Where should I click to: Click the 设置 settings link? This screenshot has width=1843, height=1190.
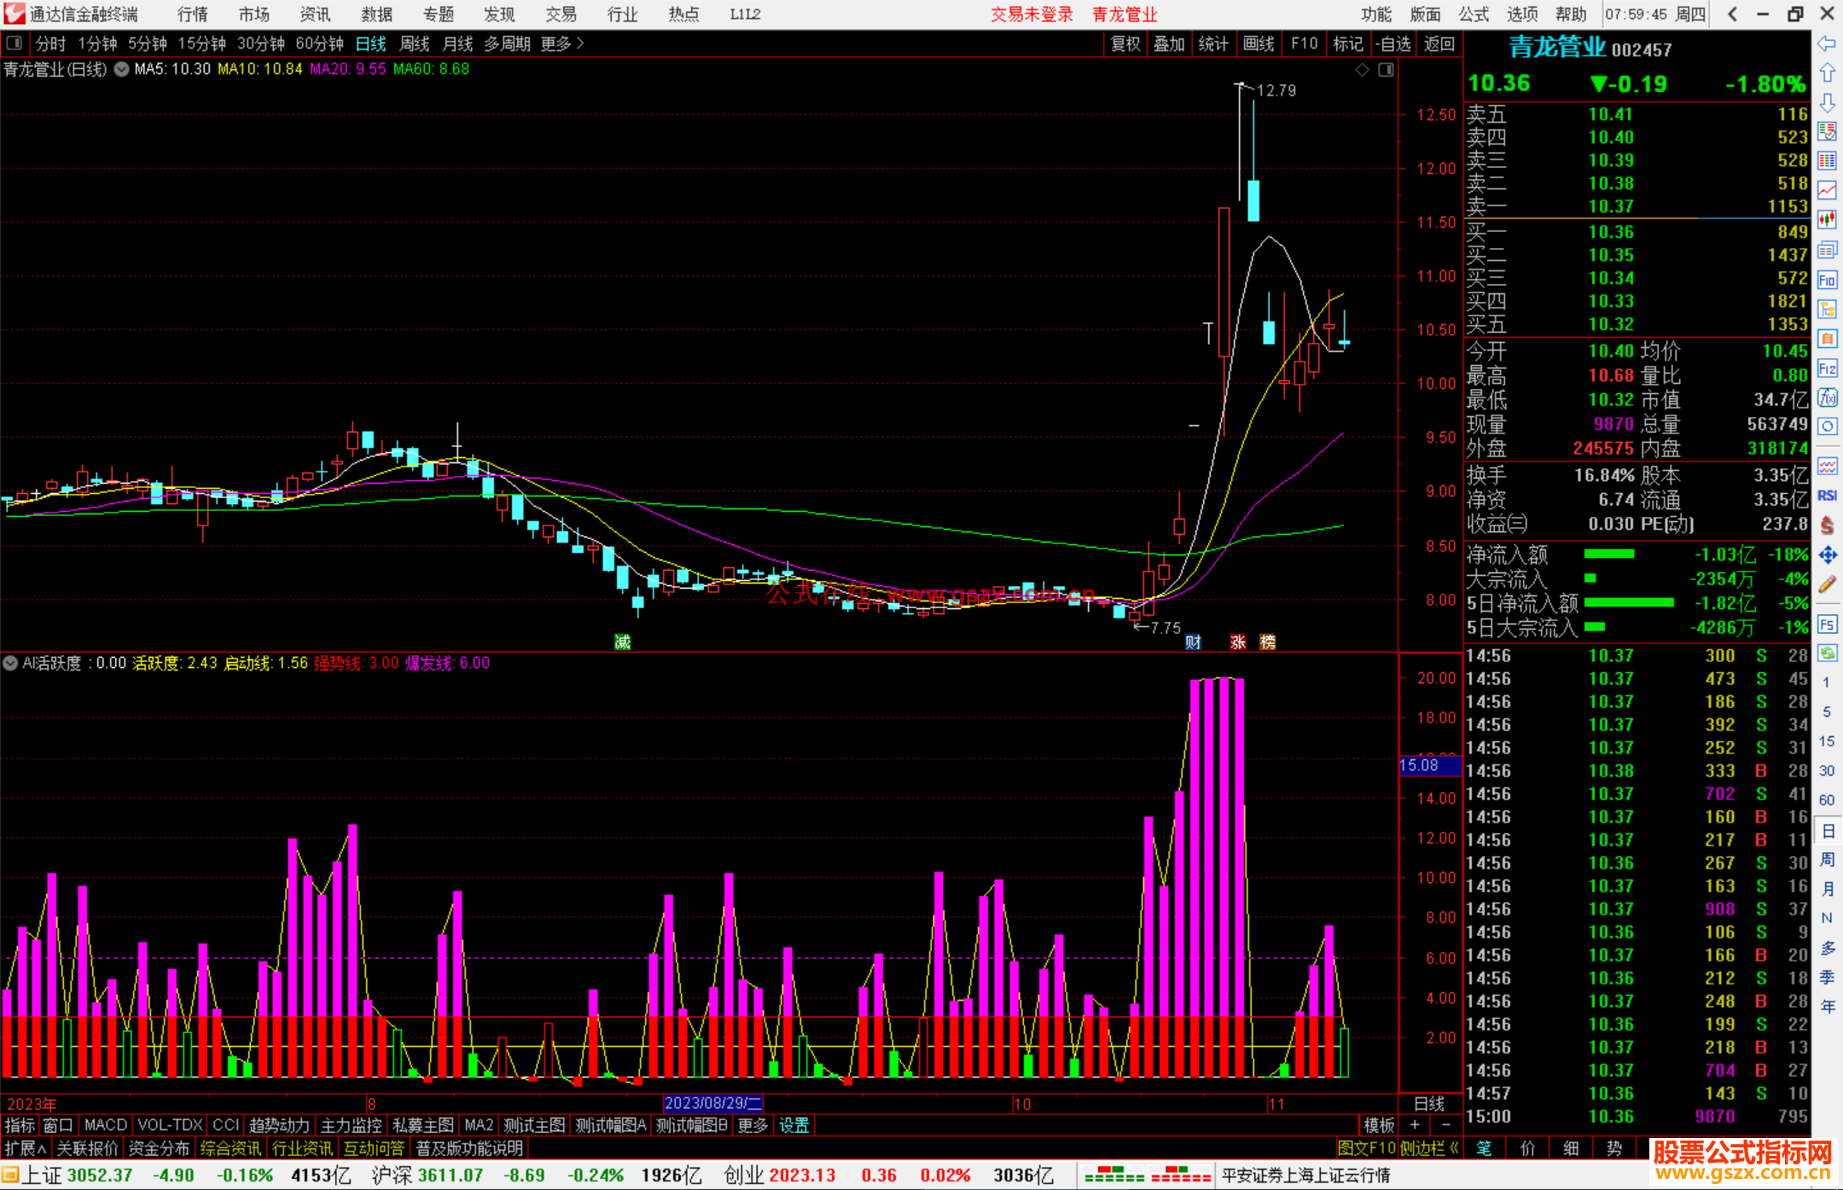point(794,1125)
